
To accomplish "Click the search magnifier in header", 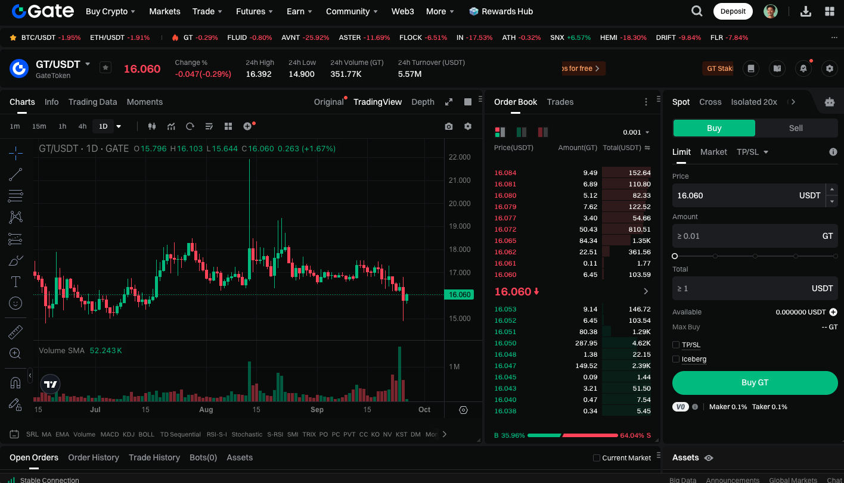I will click(x=696, y=11).
